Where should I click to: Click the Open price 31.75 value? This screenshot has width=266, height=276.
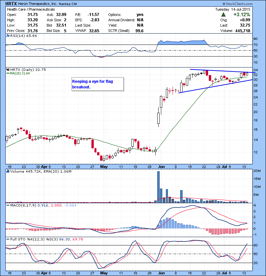point(33,15)
